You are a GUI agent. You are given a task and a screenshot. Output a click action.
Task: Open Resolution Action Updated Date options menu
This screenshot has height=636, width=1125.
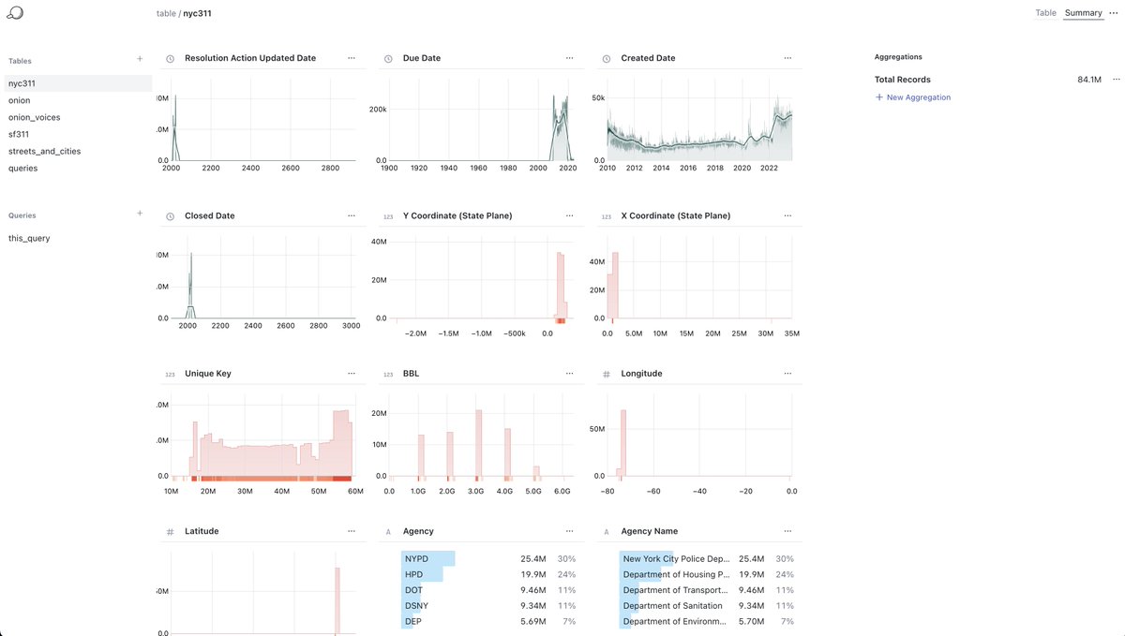352,58
